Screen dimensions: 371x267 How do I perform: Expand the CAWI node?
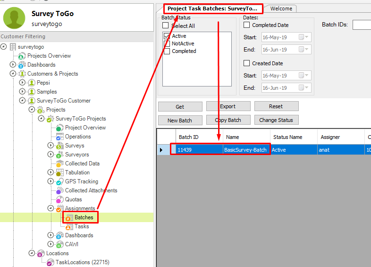(51, 244)
